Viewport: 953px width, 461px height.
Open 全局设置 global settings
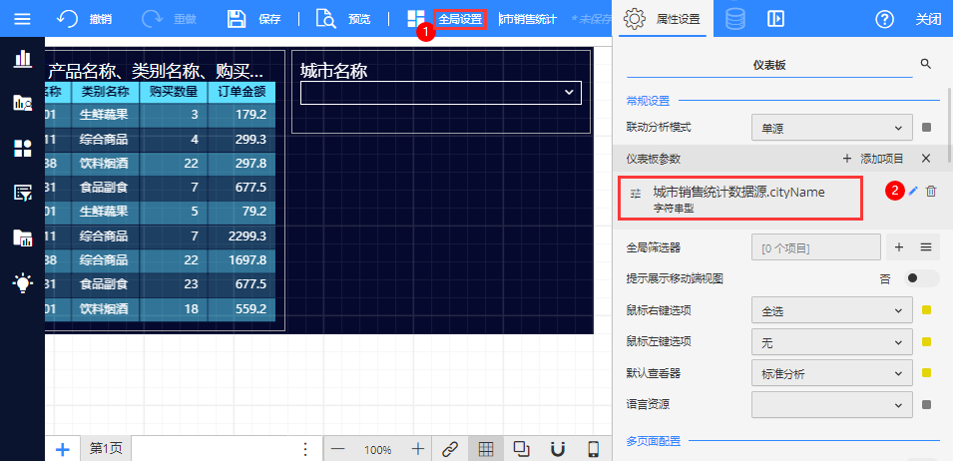(460, 19)
